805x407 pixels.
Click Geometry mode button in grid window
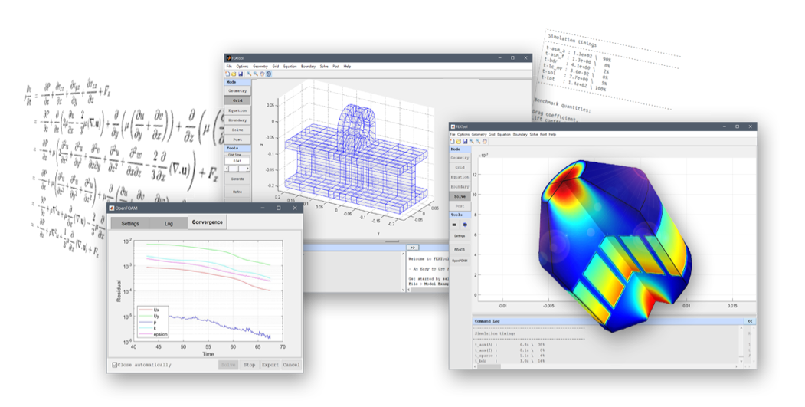tap(237, 91)
